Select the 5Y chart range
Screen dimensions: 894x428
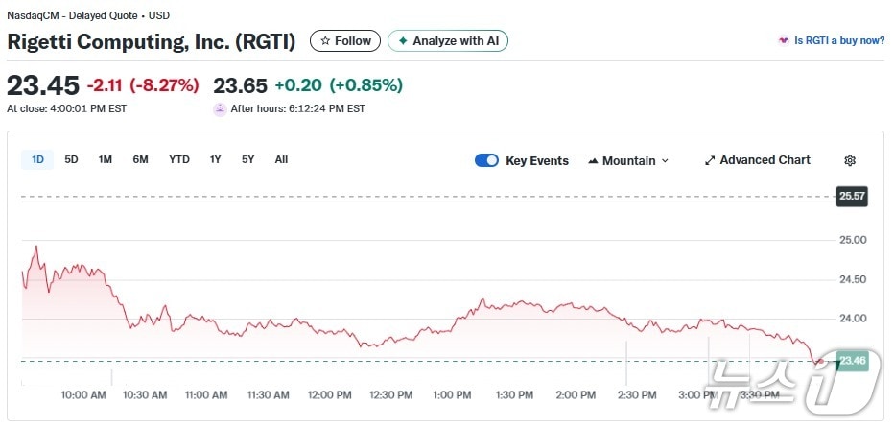click(x=247, y=160)
